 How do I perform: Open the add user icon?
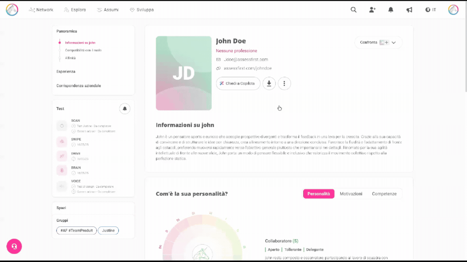pos(372,10)
